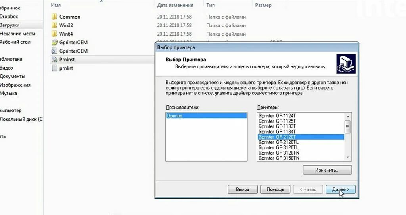Click the disabled < Назад button

pyautogui.click(x=308, y=189)
